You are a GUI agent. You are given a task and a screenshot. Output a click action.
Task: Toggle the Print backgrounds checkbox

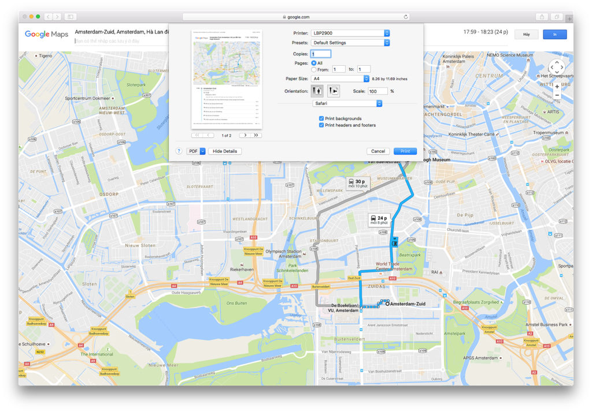point(321,118)
